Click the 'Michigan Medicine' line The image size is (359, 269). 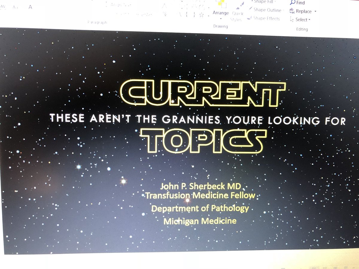click(200, 221)
